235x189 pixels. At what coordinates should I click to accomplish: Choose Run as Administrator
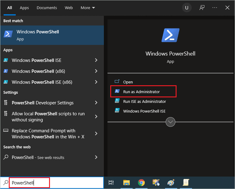pyautogui.click(x=141, y=92)
